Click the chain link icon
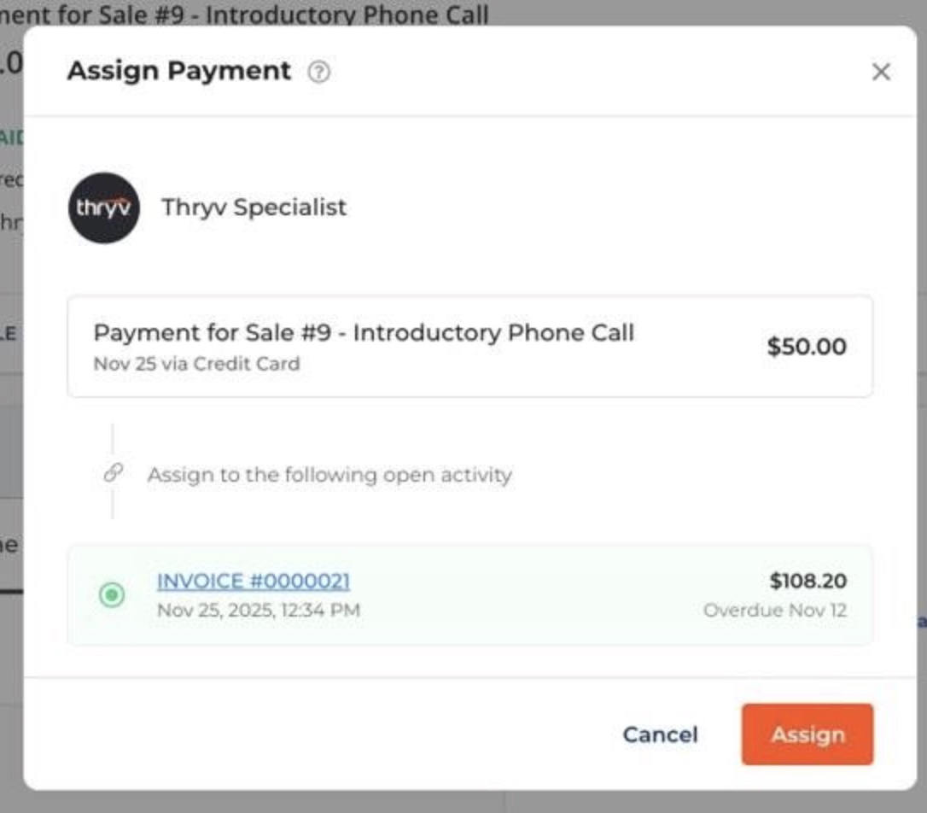This screenshot has width=927, height=813. (113, 473)
